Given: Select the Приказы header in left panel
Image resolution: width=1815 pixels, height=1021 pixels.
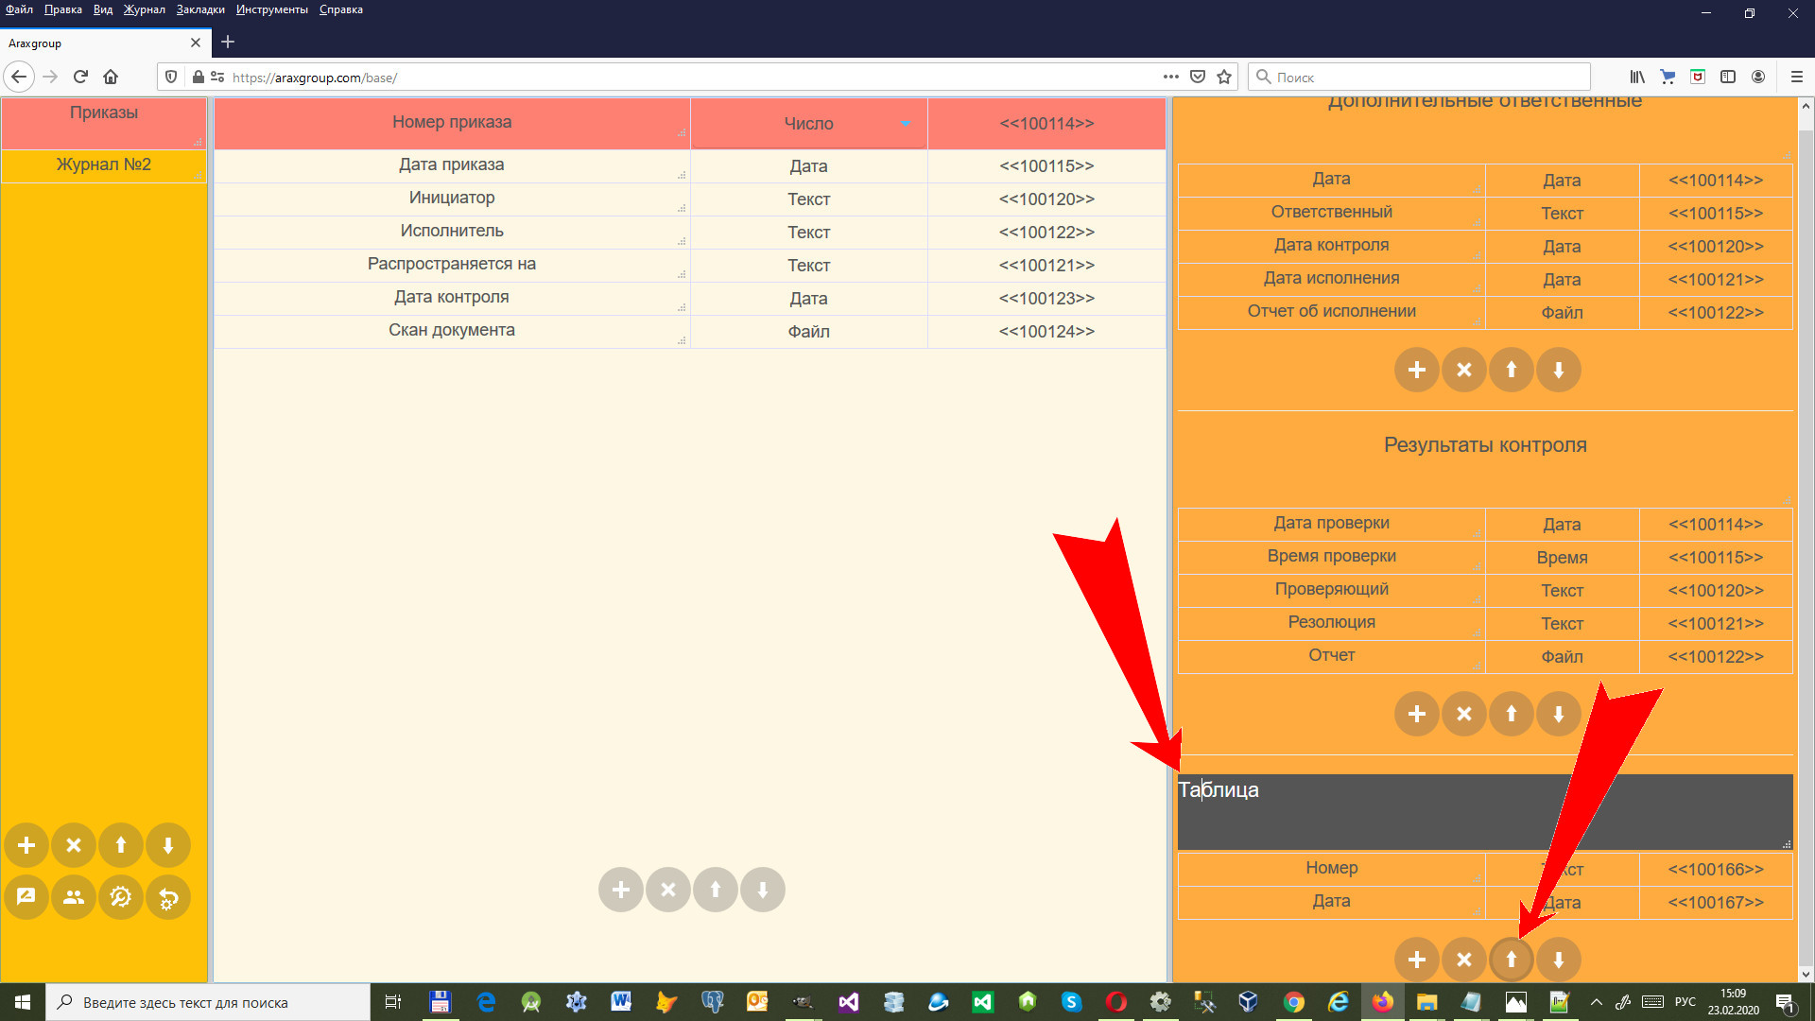Looking at the screenshot, I should pyautogui.click(x=104, y=113).
